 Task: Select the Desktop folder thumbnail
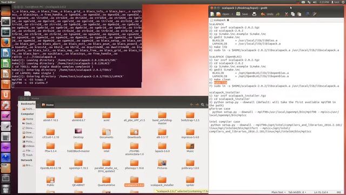pyautogui.click(x=78, y=133)
